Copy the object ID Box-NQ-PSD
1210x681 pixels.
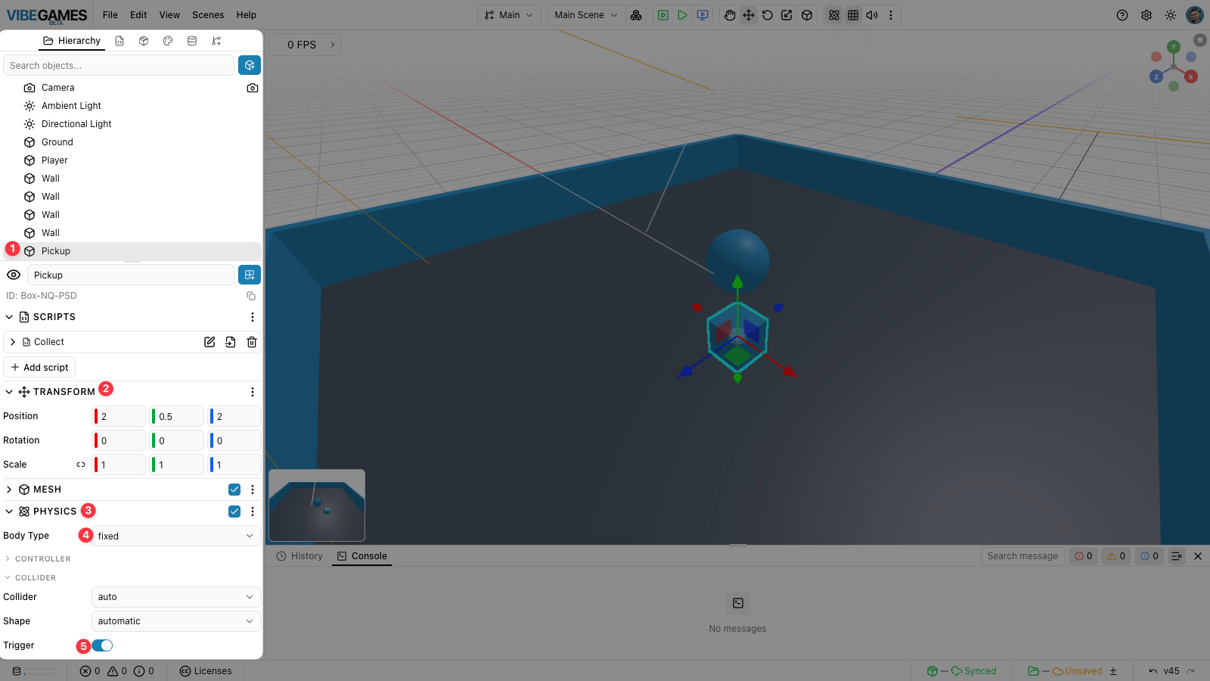[251, 296]
